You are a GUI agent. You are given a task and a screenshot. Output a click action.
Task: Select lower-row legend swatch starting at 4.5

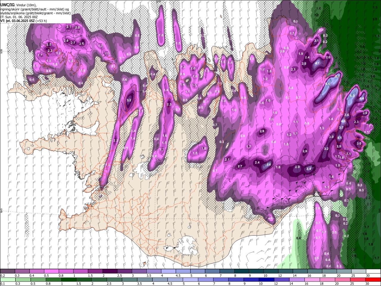click(x=175, y=280)
